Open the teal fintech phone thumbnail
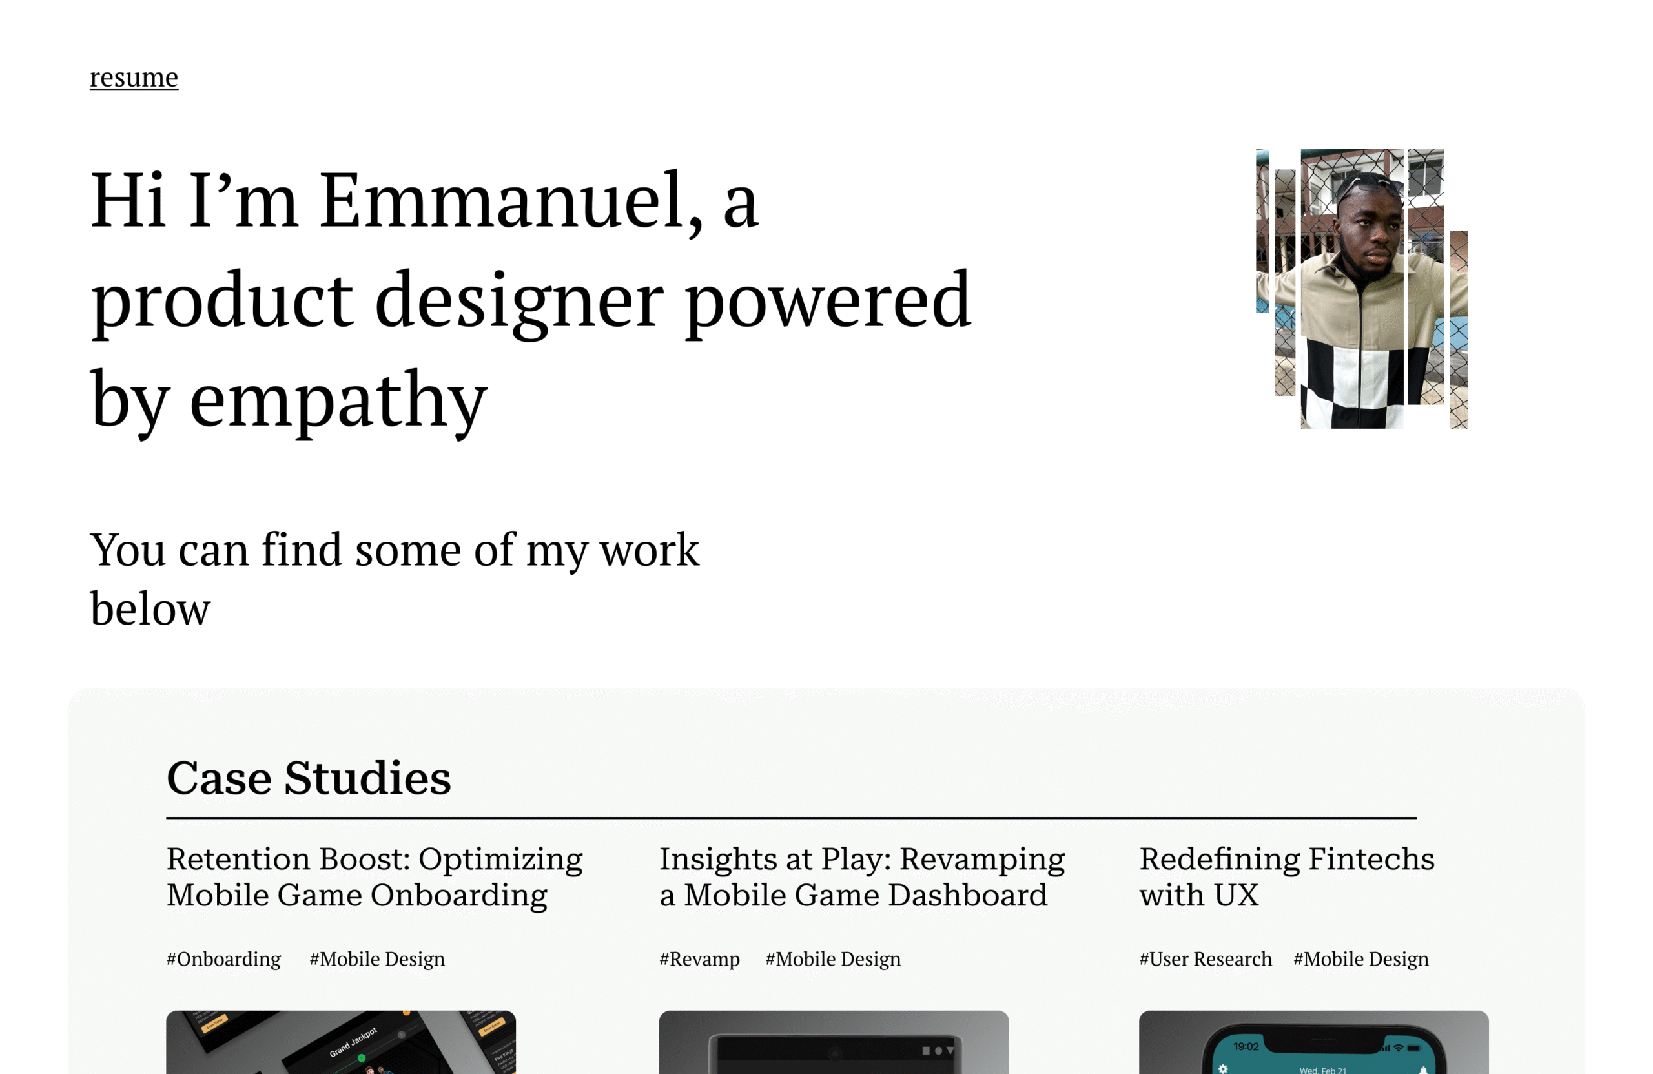The width and height of the screenshot is (1653, 1074). 1313,1042
